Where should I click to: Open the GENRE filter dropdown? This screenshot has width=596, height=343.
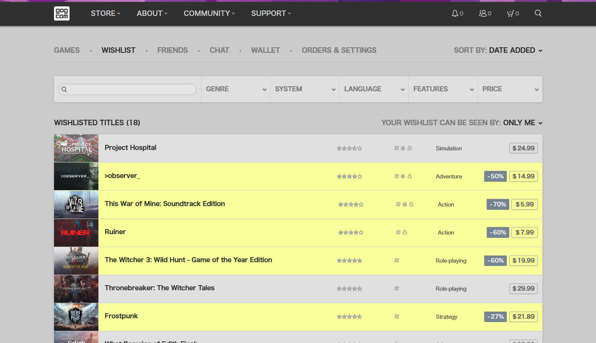pyautogui.click(x=235, y=89)
